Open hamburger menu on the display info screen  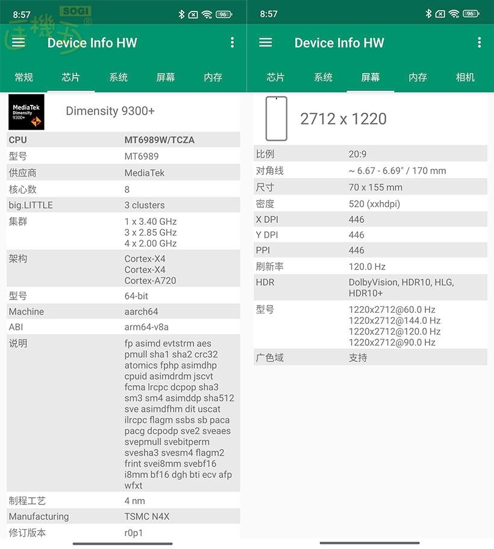pyautogui.click(x=265, y=42)
